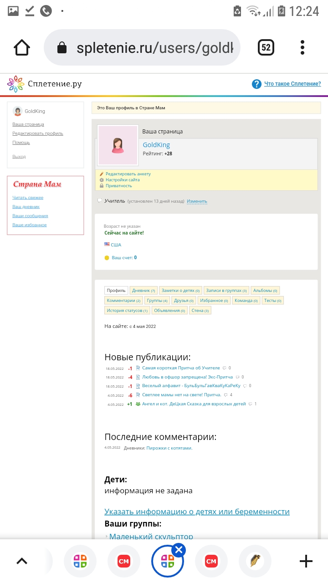Click the США country link
The image size is (328, 583).
pos(116,245)
